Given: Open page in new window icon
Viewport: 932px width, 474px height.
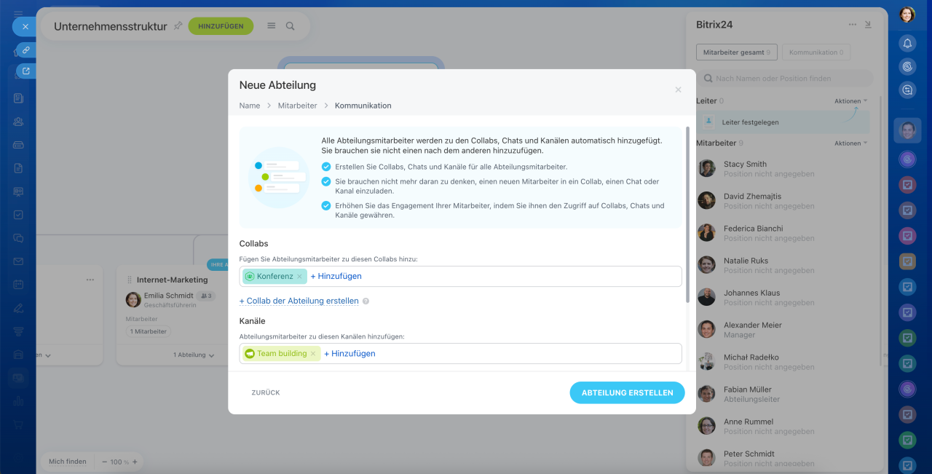Looking at the screenshot, I should [25, 71].
